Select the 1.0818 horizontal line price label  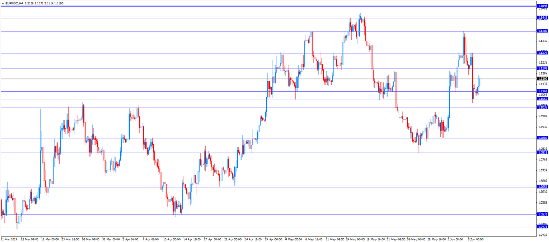click(x=542, y=153)
